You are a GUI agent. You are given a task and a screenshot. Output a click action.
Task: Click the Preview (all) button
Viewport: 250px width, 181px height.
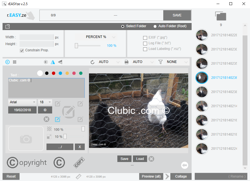click(151, 176)
